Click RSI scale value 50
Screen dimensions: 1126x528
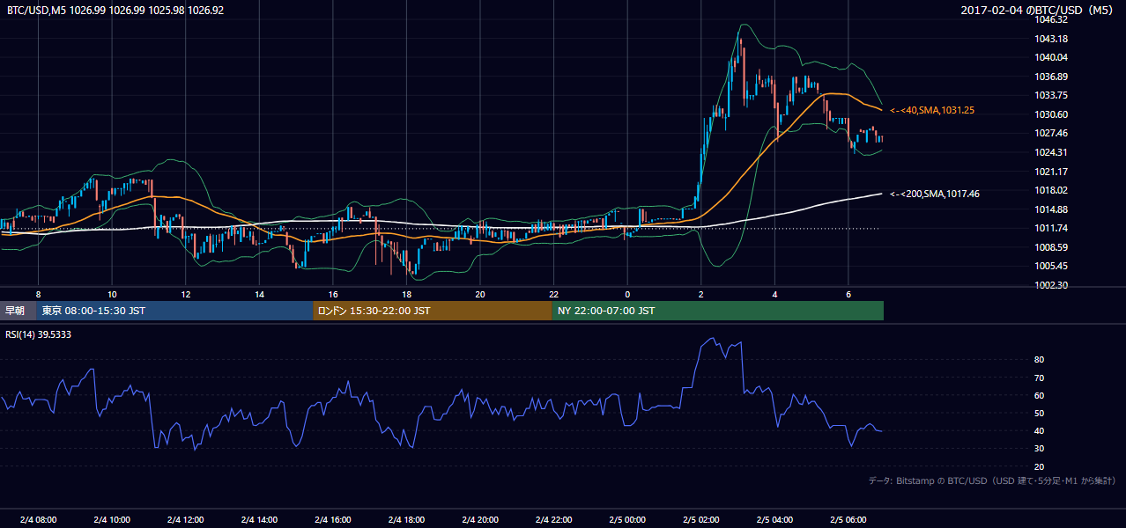coord(1040,413)
